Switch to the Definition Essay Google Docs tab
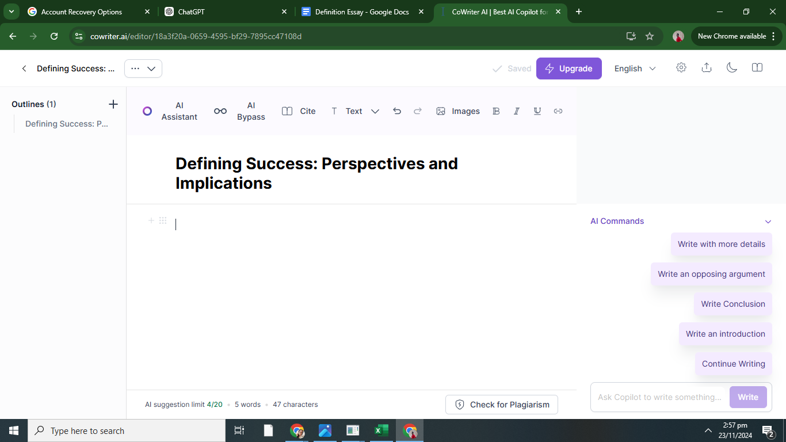 pyautogui.click(x=362, y=12)
